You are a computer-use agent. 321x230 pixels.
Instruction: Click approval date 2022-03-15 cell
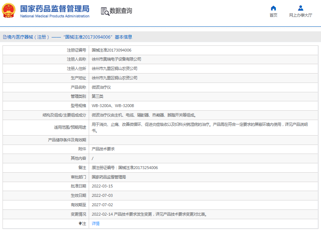pyautogui.click(x=102, y=186)
